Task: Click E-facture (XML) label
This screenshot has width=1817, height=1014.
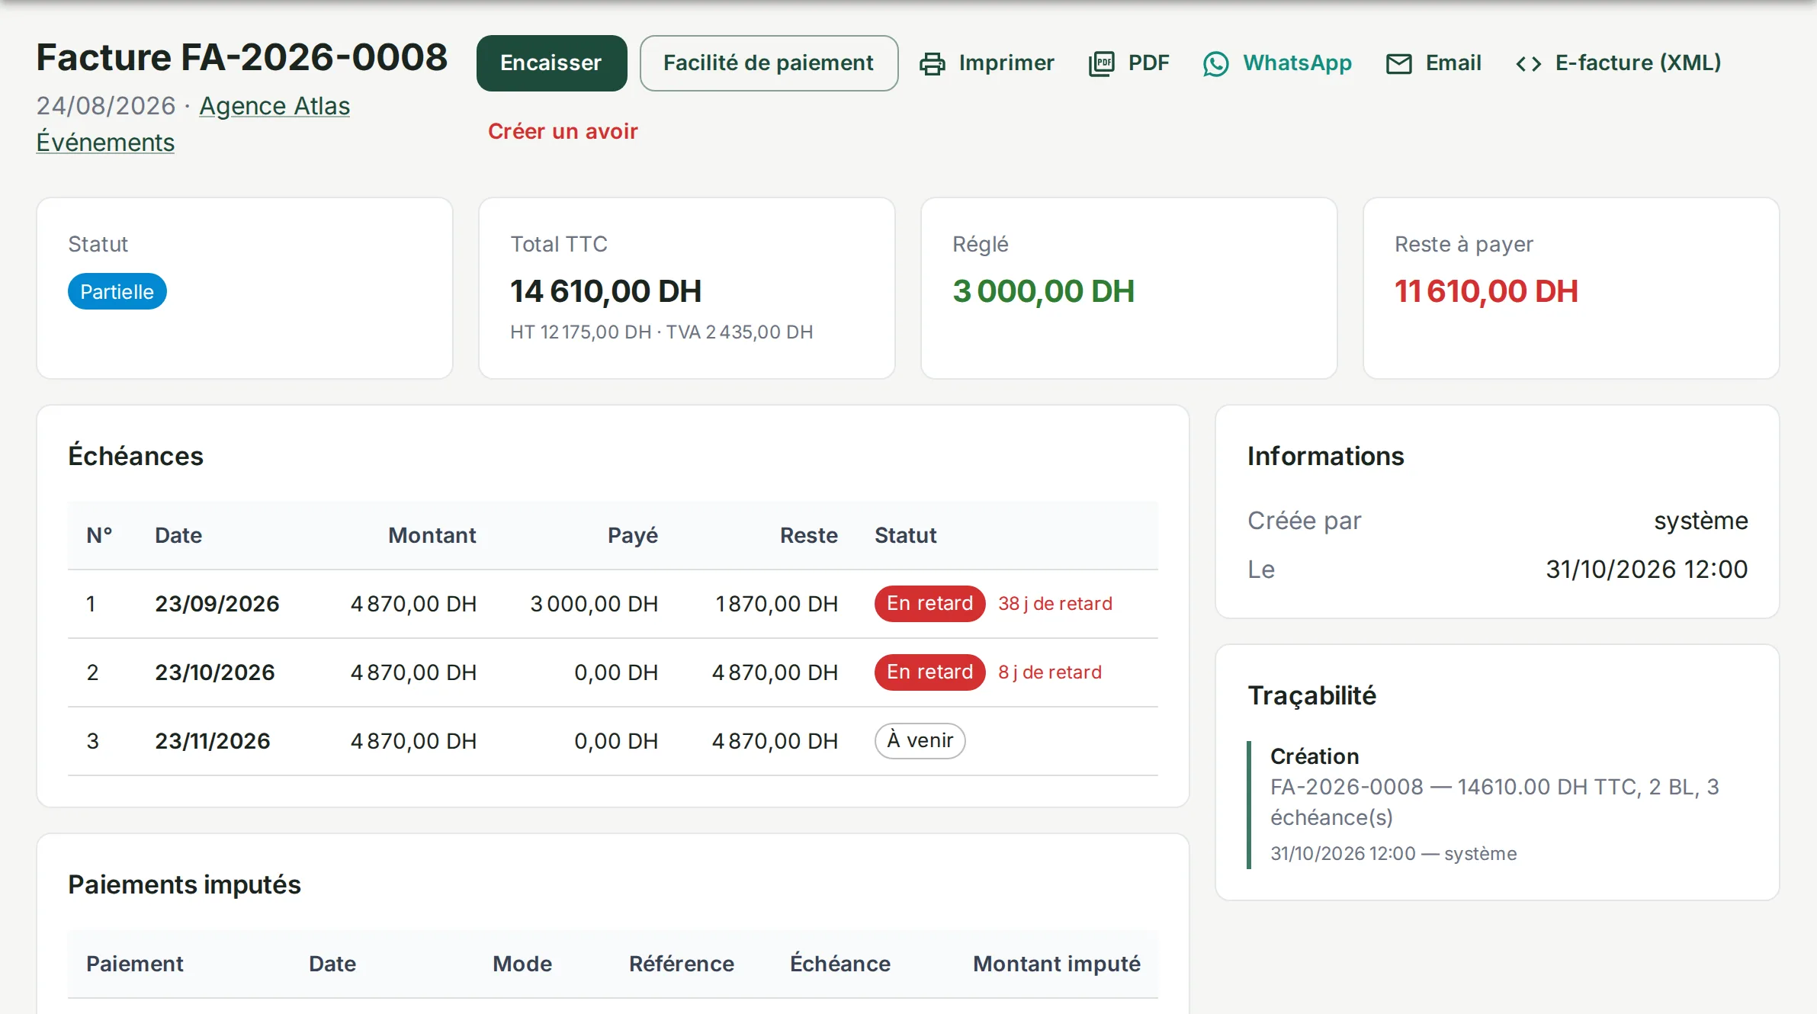Action: (1638, 63)
